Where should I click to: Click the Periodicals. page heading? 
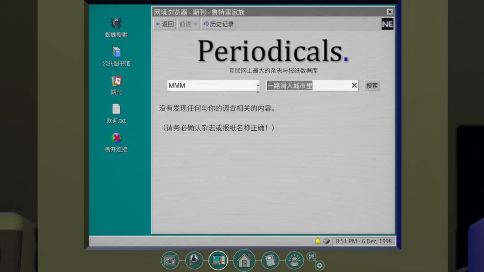273,51
